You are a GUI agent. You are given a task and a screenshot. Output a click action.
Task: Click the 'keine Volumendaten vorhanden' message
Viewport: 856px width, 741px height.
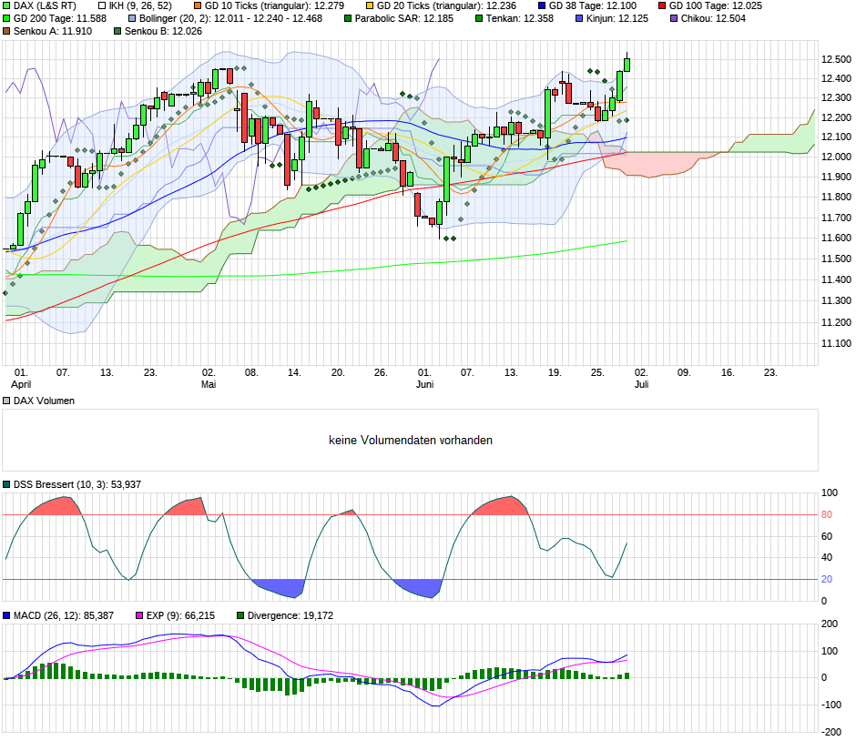tap(411, 441)
